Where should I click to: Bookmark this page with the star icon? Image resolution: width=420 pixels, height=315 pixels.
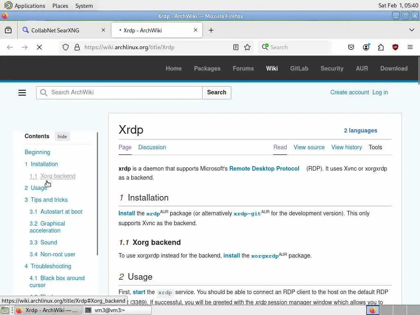coord(247,48)
